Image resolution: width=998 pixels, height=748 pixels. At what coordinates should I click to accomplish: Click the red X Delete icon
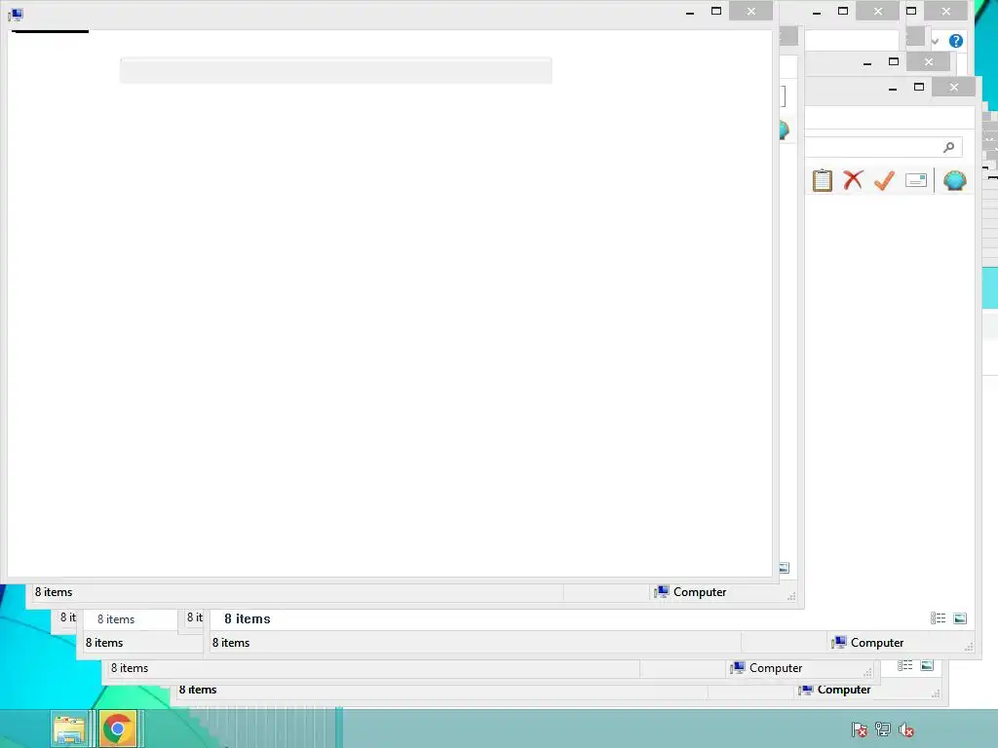[853, 180]
